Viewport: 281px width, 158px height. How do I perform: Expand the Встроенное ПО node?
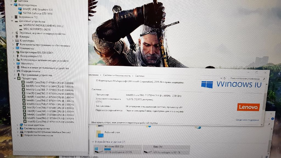pyautogui.click(x=12, y=17)
